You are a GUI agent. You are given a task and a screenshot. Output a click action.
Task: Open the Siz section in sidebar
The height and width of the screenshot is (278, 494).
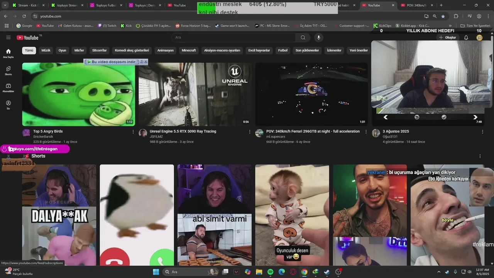tap(8, 105)
